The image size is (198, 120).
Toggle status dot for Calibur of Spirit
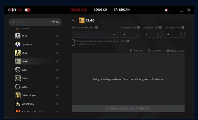point(57,95)
